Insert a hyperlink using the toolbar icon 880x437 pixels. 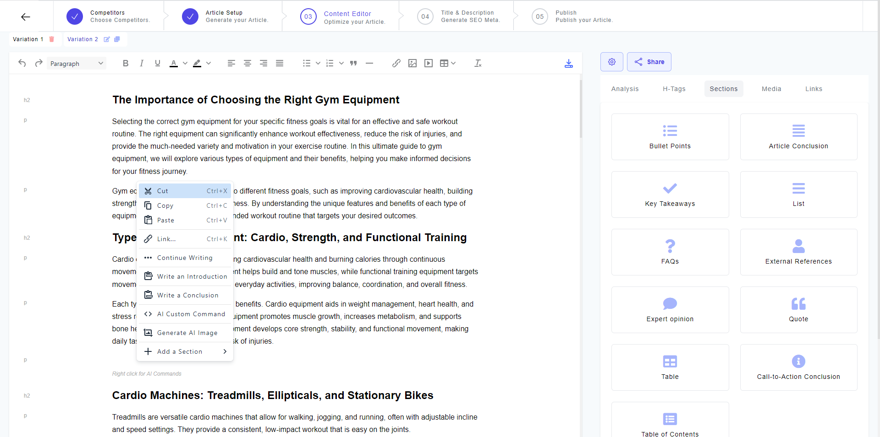point(396,63)
